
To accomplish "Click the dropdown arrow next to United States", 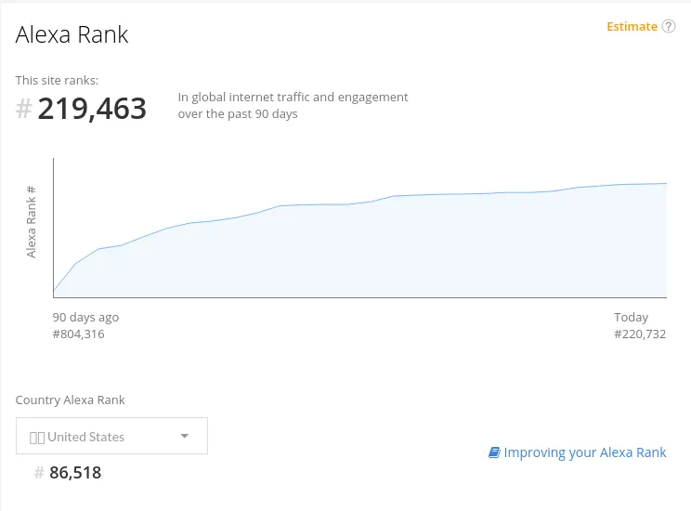I will [185, 436].
